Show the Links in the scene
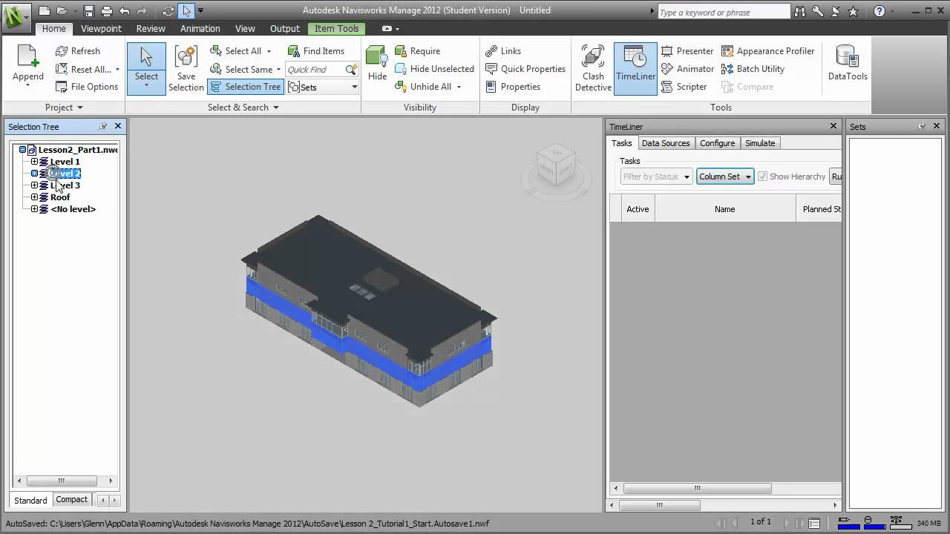The width and height of the screenshot is (950, 534). (503, 51)
